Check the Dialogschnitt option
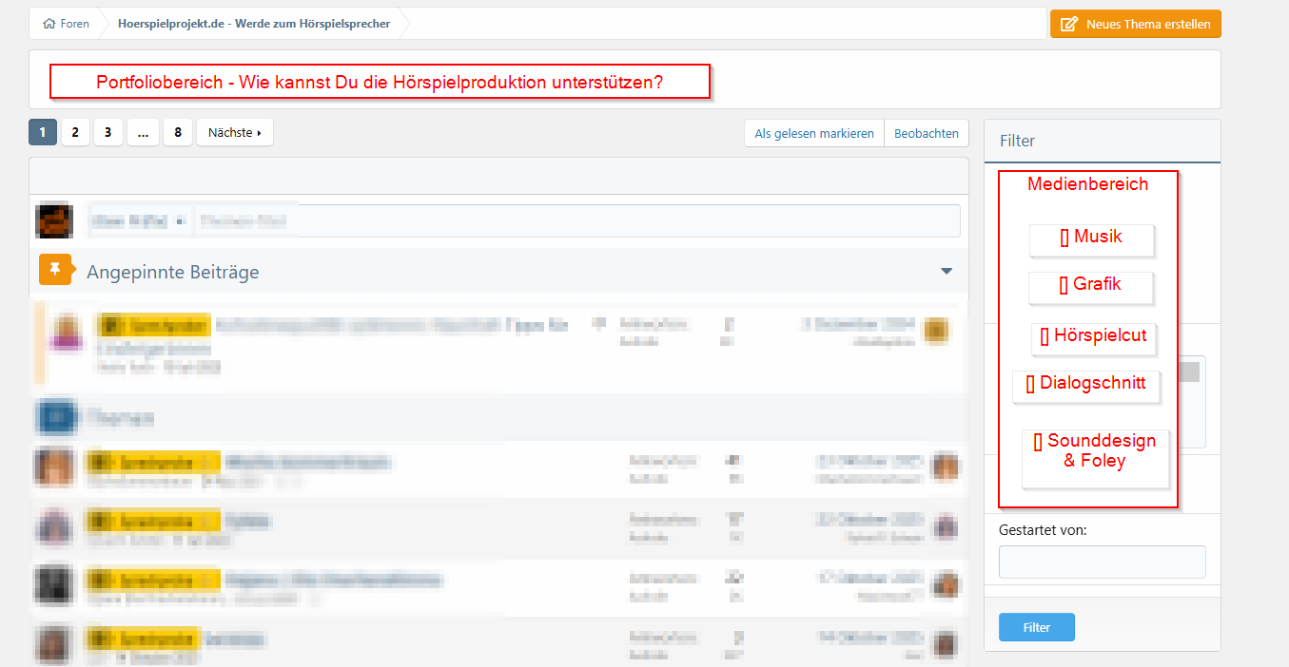 tap(1030, 385)
